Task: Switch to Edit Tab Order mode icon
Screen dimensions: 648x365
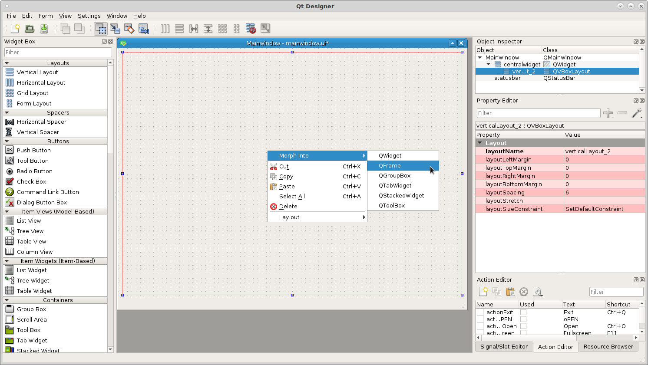Action: click(143, 29)
